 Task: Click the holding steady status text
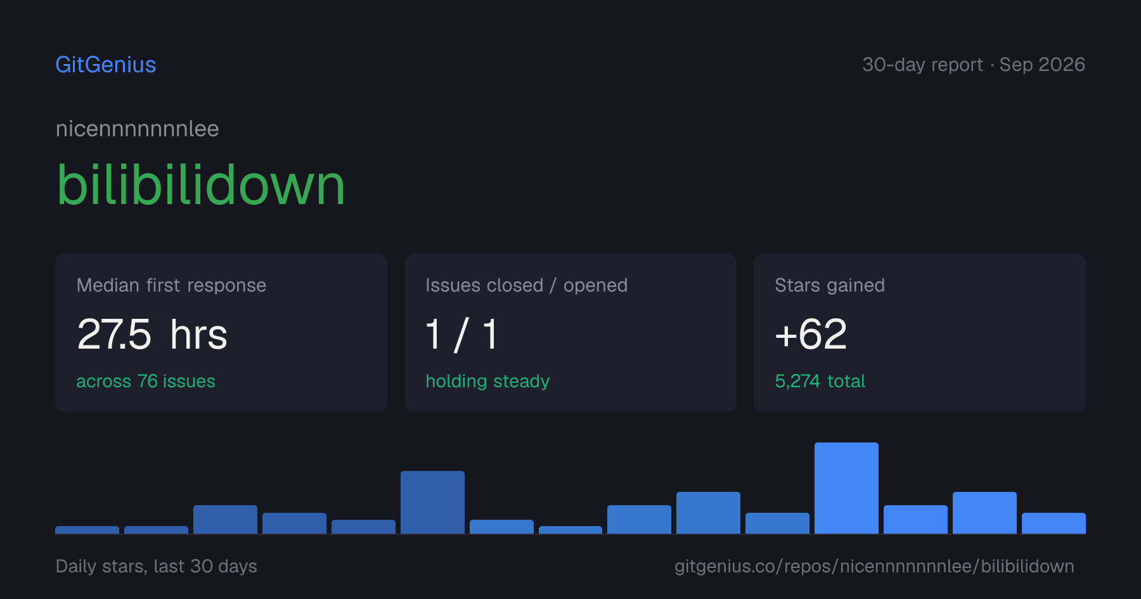[x=487, y=381]
